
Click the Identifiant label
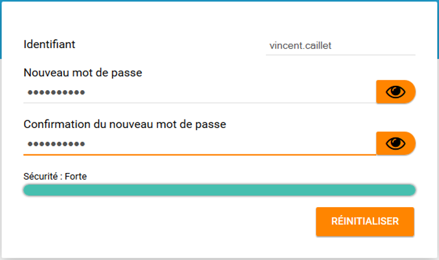coord(49,44)
